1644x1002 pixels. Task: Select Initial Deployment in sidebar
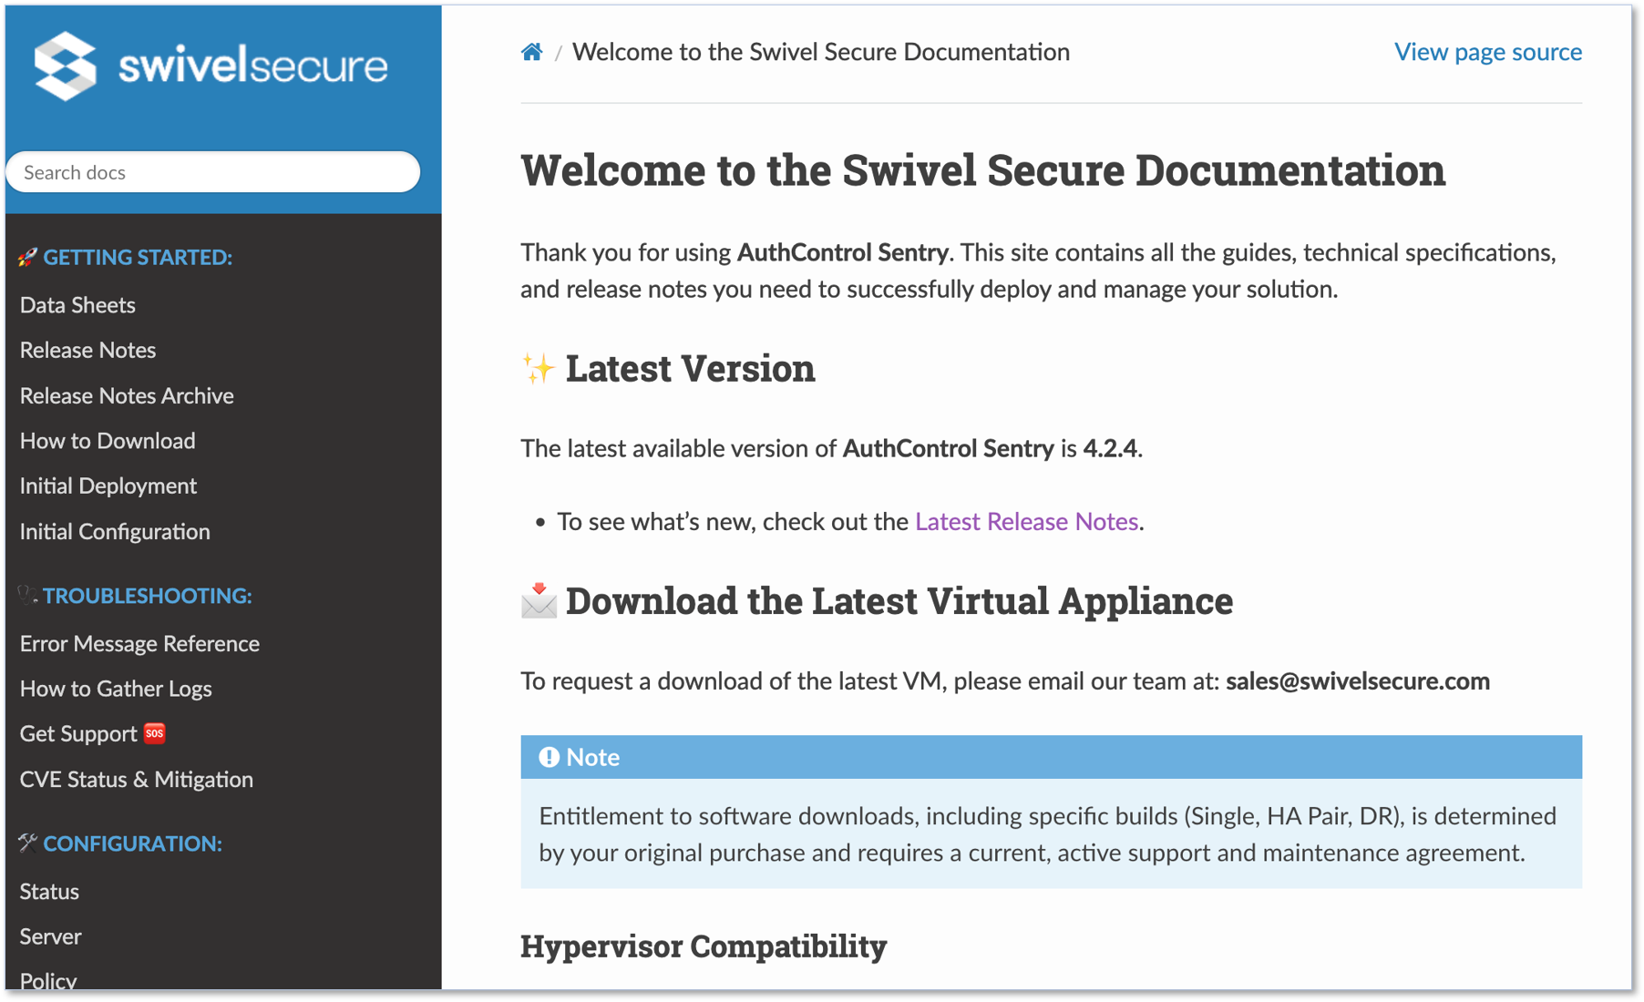tap(108, 486)
